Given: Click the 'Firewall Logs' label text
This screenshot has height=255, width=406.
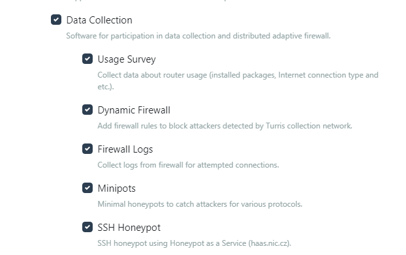Looking at the screenshot, I should click(x=125, y=149).
